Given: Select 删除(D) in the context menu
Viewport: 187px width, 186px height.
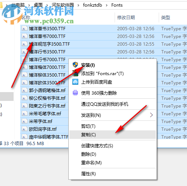Looking at the screenshot, I should [x=89, y=154].
